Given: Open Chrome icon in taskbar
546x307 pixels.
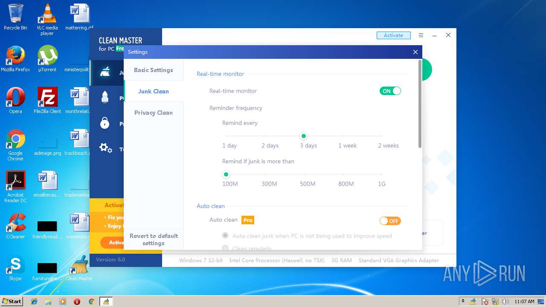Looking at the screenshot, I should [x=91, y=301].
